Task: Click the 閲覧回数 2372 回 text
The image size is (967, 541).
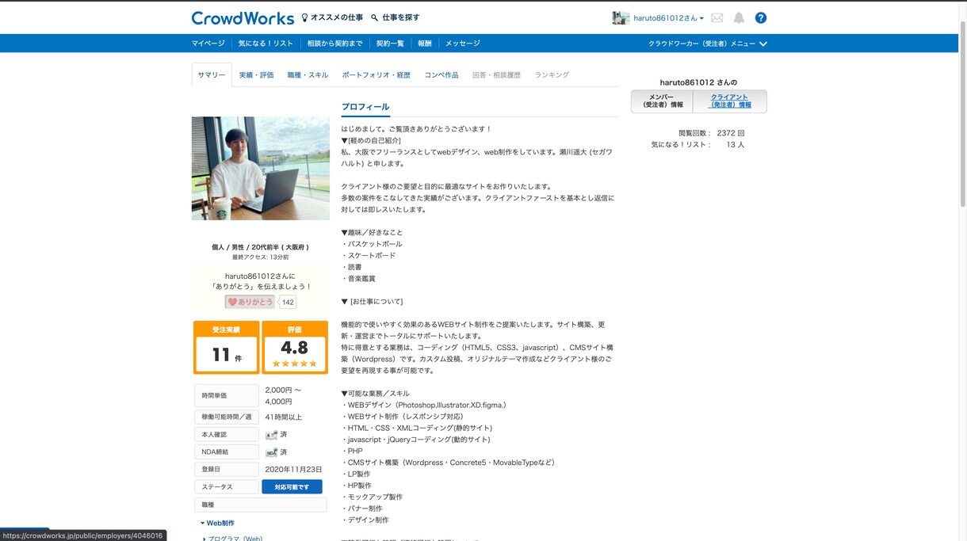Action: [x=711, y=133]
